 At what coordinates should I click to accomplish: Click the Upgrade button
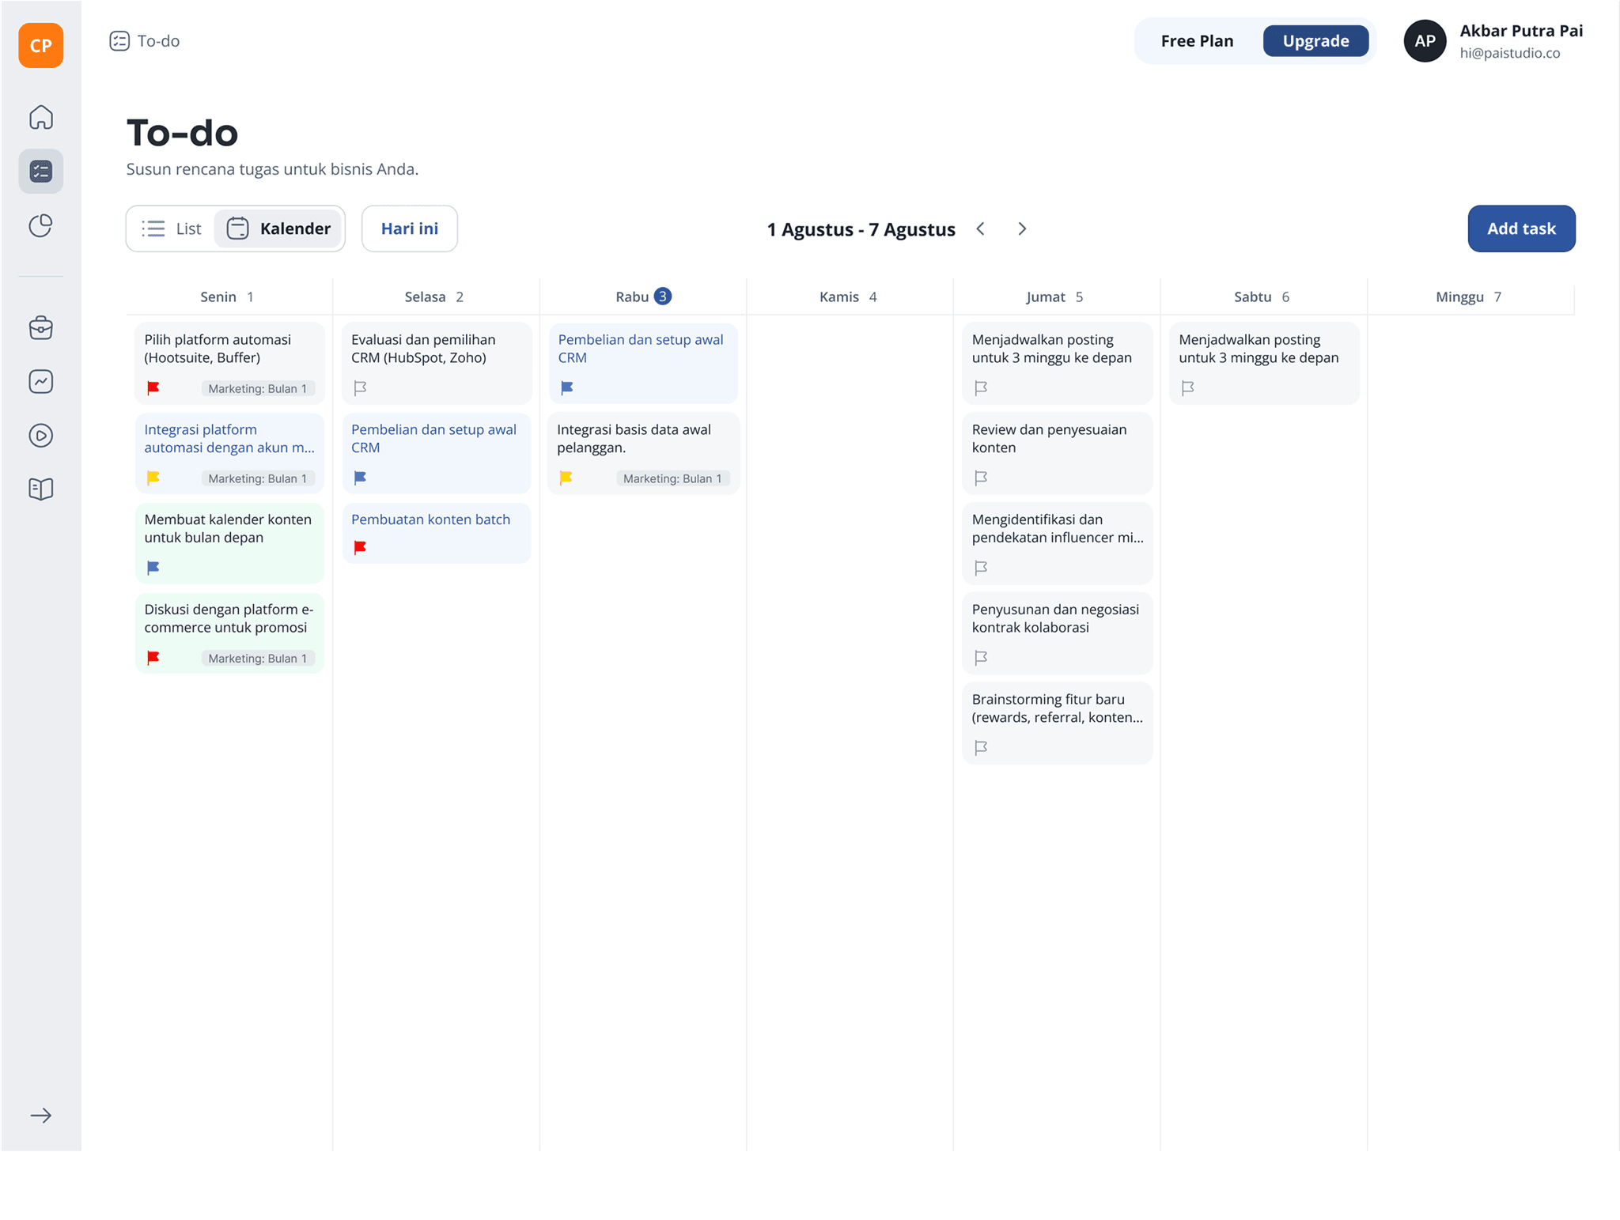[1315, 41]
